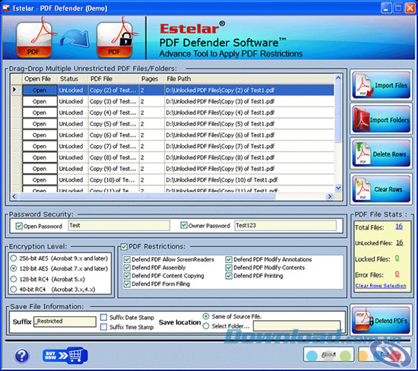The image size is (418, 371).
Task: Click the file list scroll down arrow
Action: 338,188
